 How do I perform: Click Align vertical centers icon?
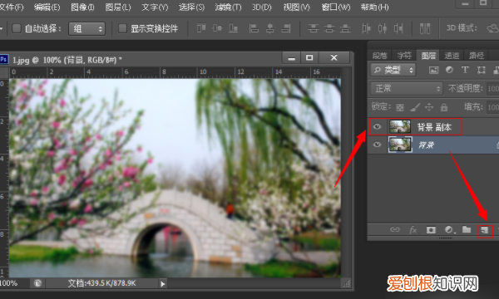(217, 28)
